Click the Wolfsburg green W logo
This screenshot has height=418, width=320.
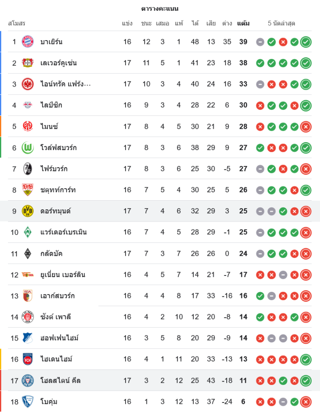[28, 148]
